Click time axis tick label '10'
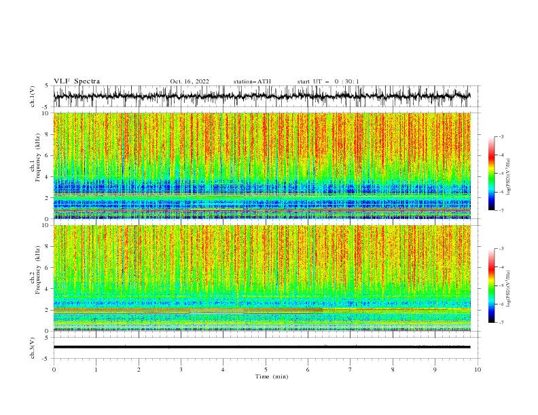This screenshot has width=538, height=415. tap(478, 370)
